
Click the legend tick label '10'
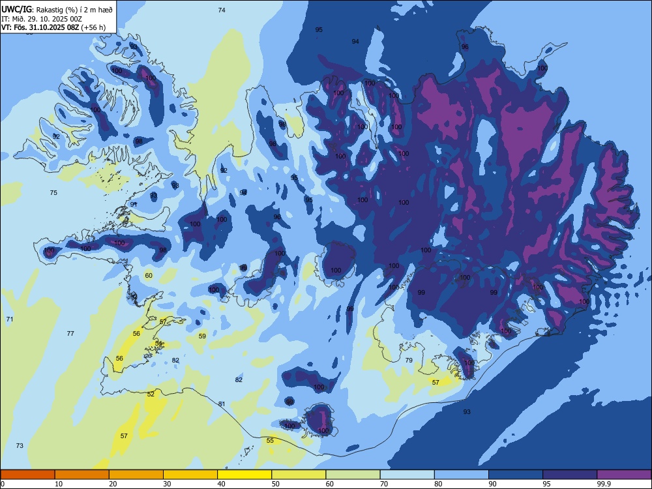[59, 484]
